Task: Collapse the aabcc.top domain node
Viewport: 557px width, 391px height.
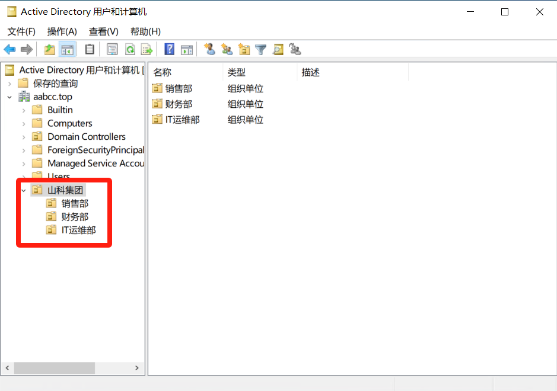Action: [x=9, y=97]
